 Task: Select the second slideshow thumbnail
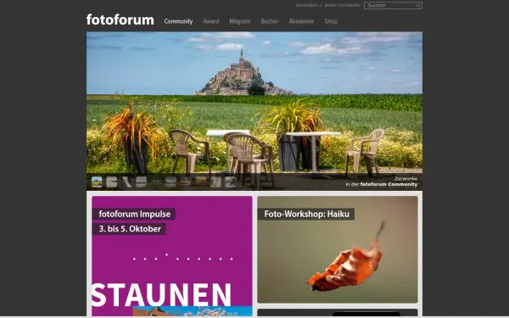[112, 182]
